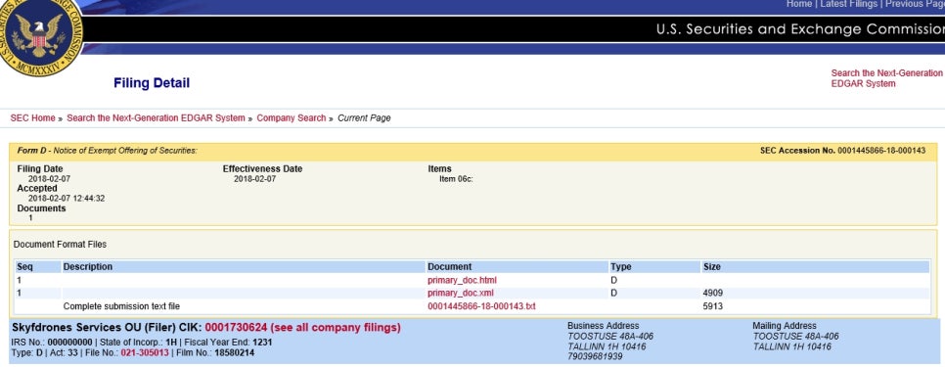
Task: Open CIK 0001730624 see all company filings
Action: point(302,328)
